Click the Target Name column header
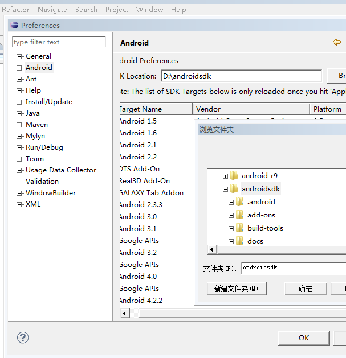This screenshot has height=358, width=346. click(x=156, y=109)
